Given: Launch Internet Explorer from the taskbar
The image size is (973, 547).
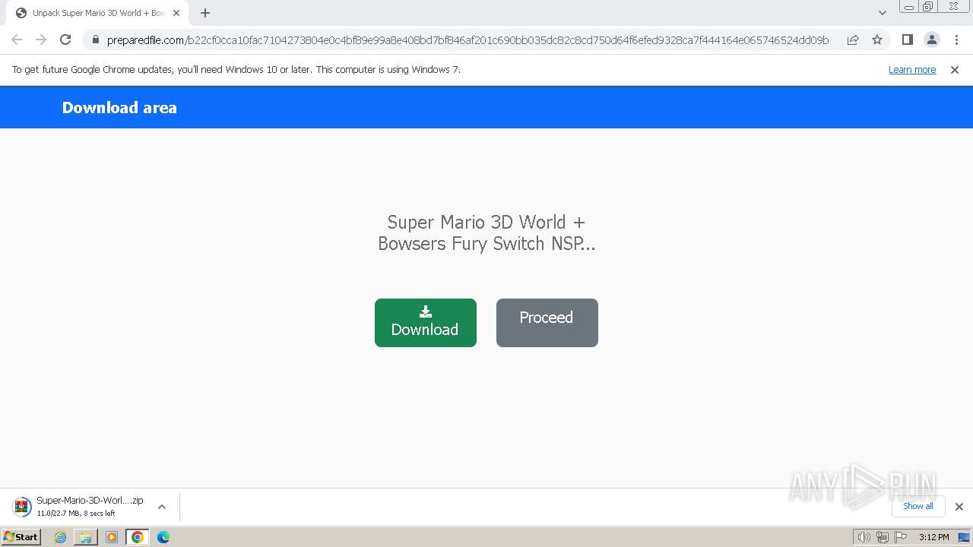Looking at the screenshot, I should pyautogui.click(x=61, y=537).
